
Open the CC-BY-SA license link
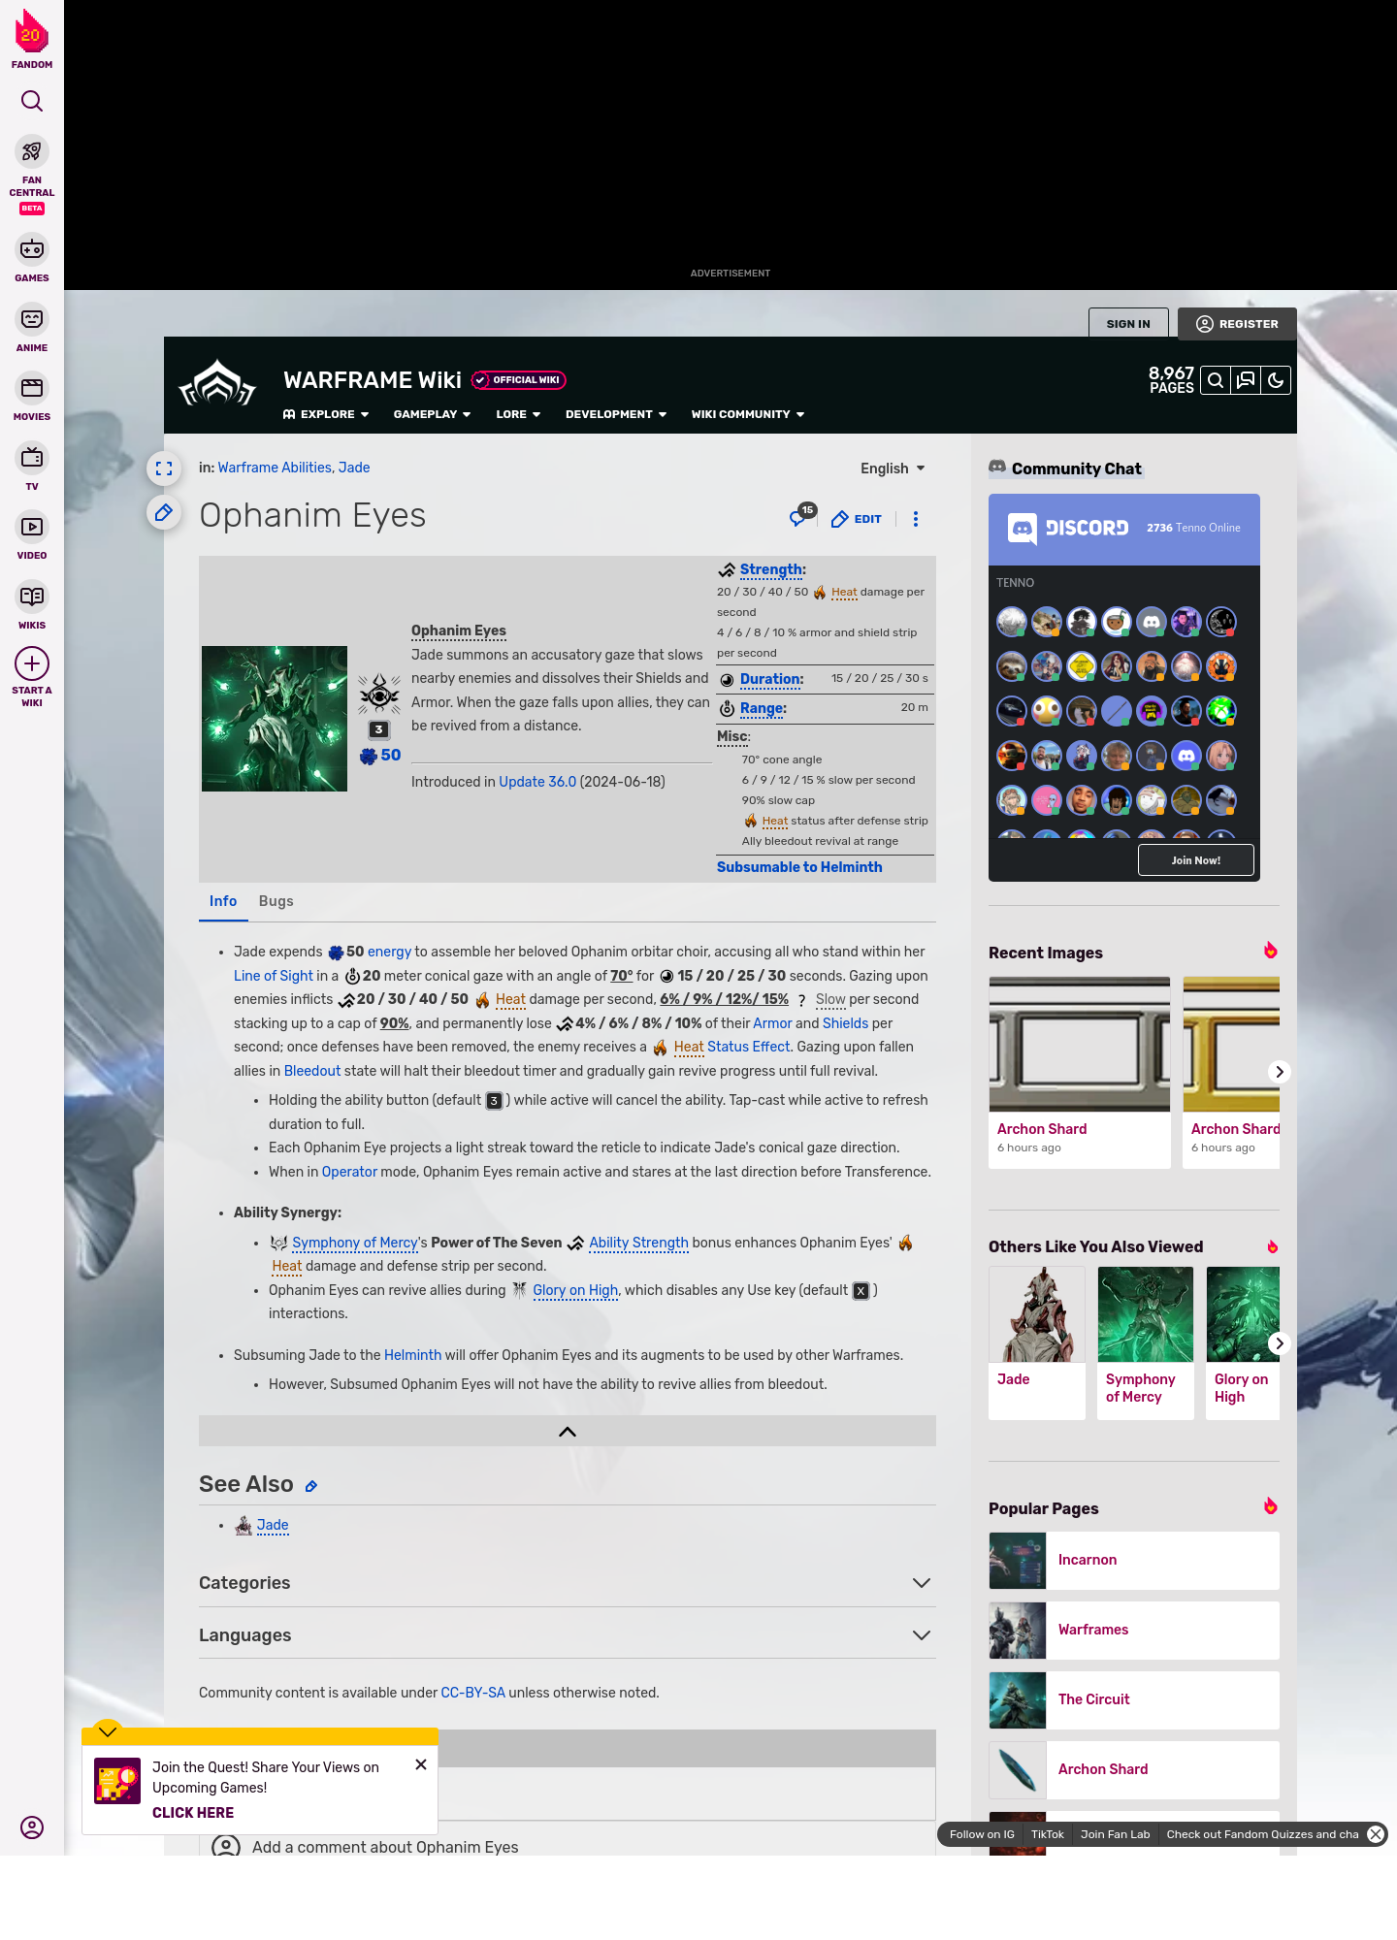click(473, 1693)
